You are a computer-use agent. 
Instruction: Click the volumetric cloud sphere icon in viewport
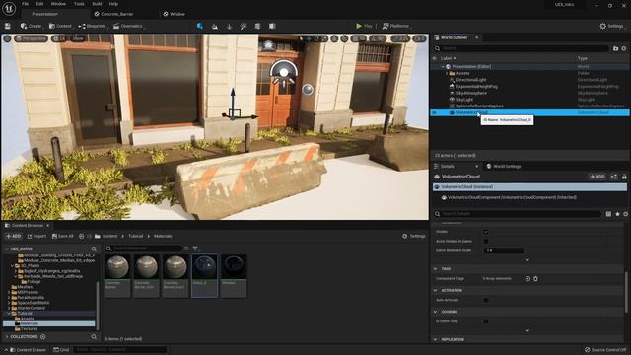(308, 90)
